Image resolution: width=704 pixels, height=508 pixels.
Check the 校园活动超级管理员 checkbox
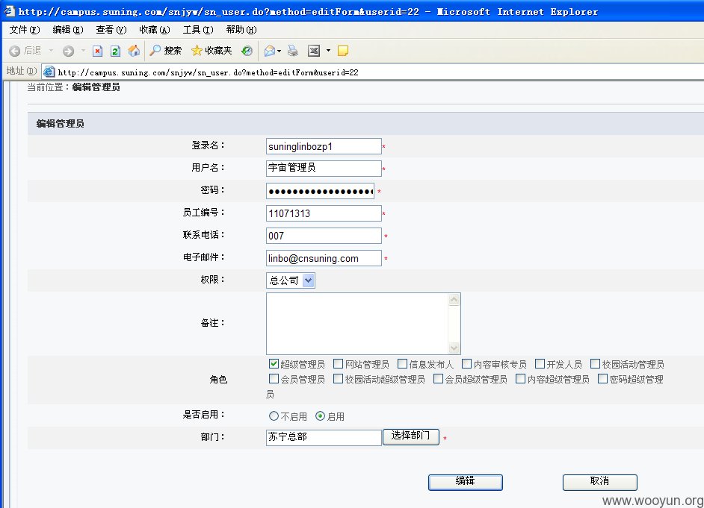coord(338,379)
